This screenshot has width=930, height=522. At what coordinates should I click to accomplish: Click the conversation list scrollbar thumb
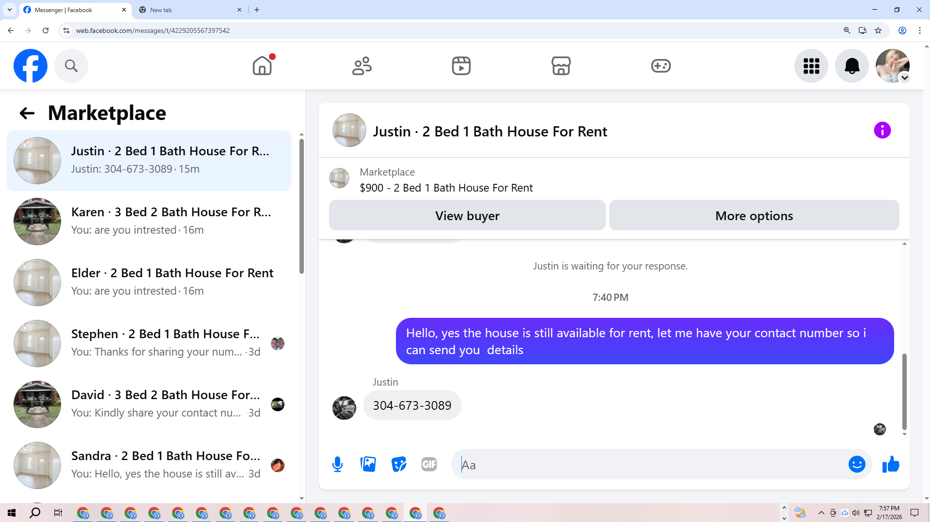coord(301,206)
